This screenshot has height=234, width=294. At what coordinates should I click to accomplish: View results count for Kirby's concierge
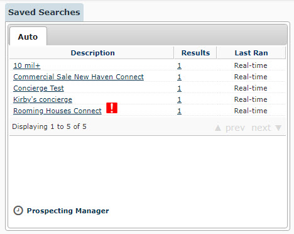click(x=179, y=99)
